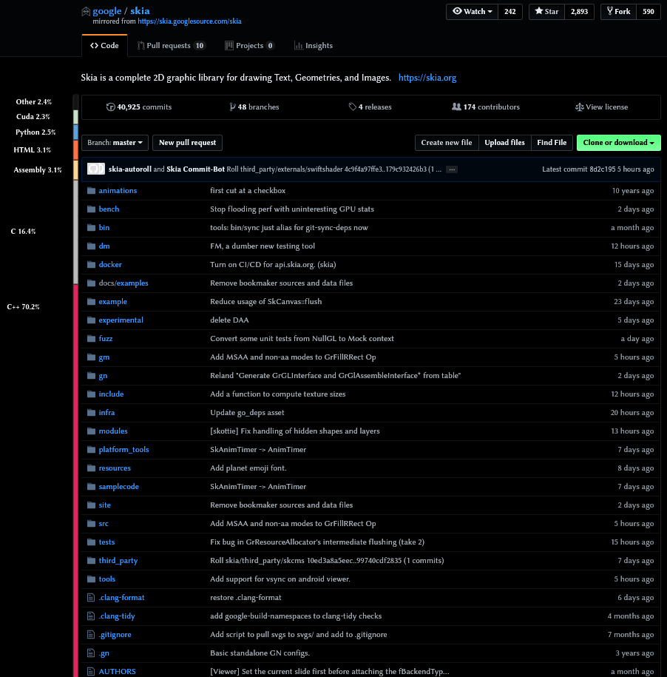This screenshot has height=677, width=667.
Task: Click the contributors people icon
Action: 456,107
